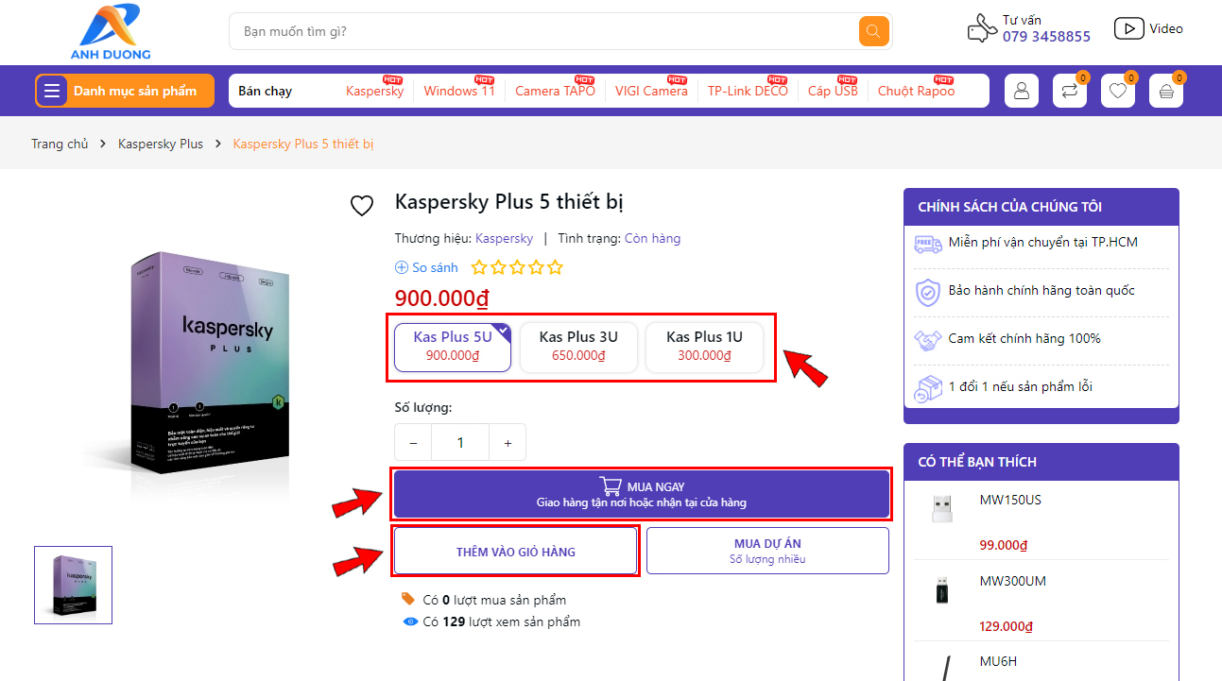Open the MU6H product link
1222x681 pixels.
998,661
